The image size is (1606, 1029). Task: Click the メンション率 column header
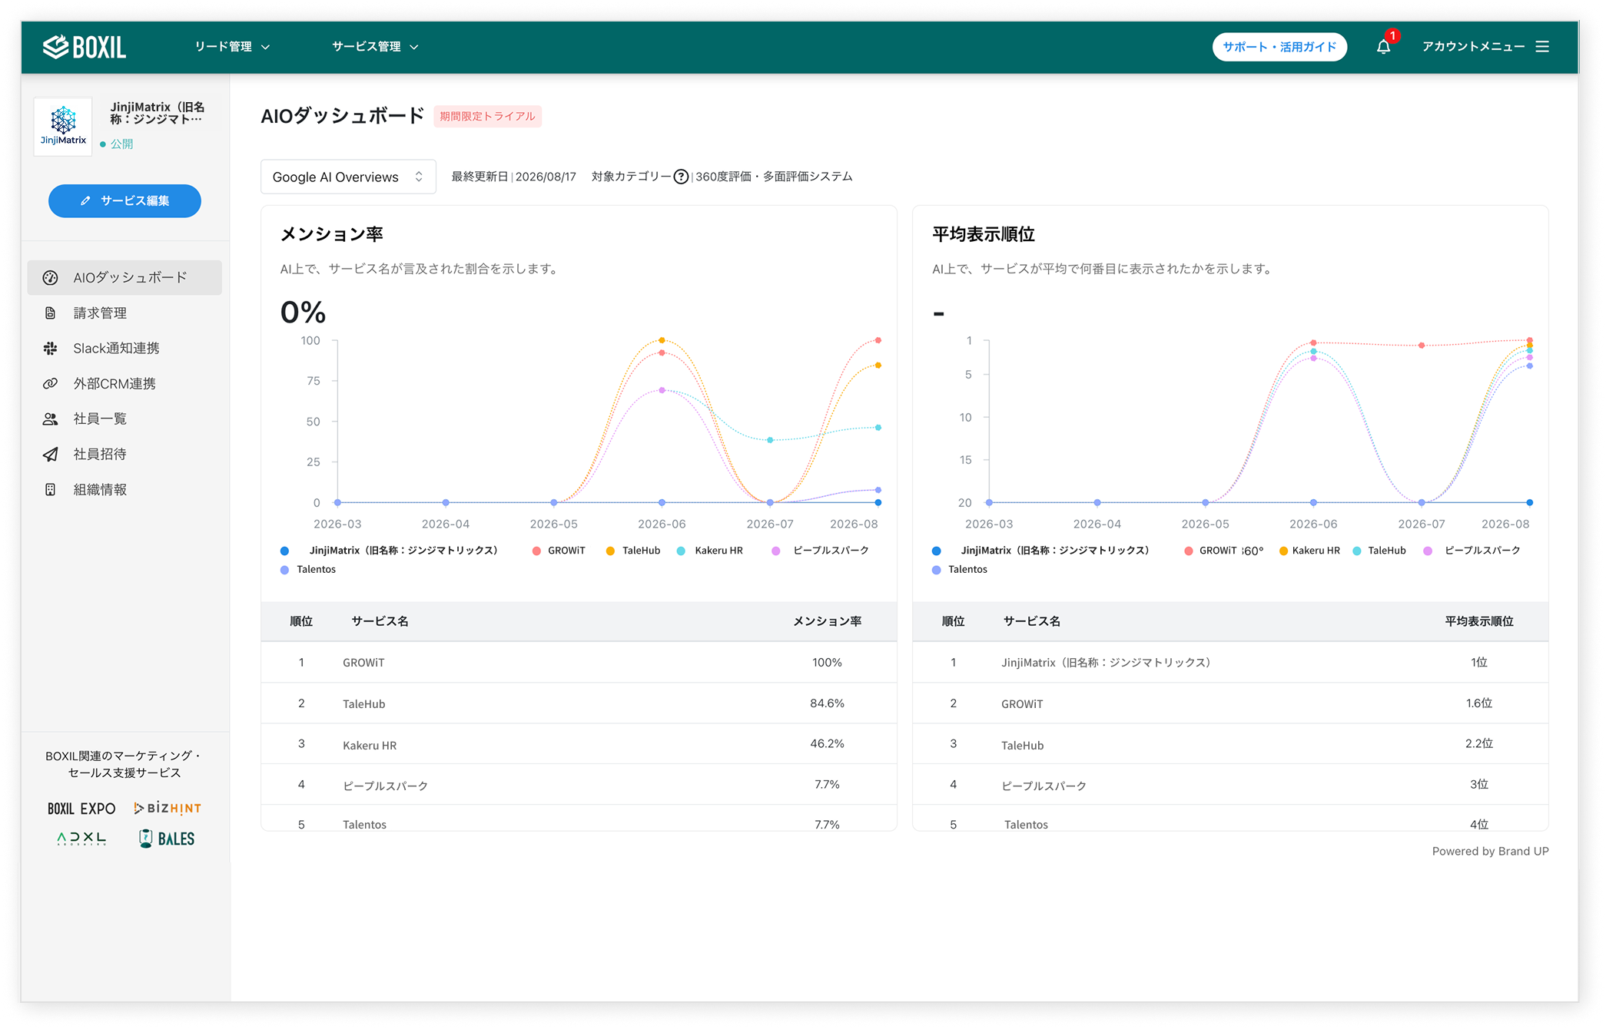pyautogui.click(x=827, y=621)
